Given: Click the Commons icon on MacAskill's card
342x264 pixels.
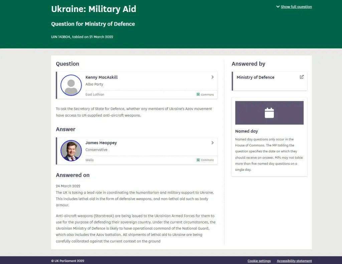Looking at the screenshot, I should (x=198, y=94).
